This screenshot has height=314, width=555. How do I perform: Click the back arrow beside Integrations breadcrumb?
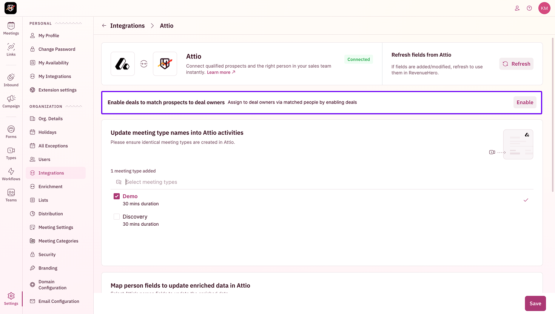point(104,26)
